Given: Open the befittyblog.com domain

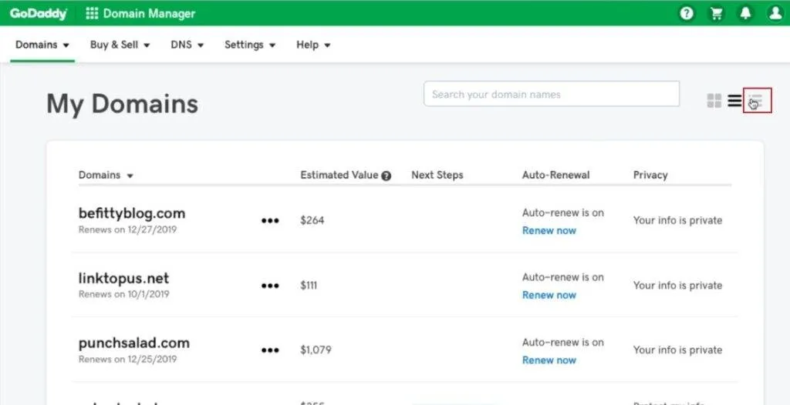Looking at the screenshot, I should pos(132,213).
